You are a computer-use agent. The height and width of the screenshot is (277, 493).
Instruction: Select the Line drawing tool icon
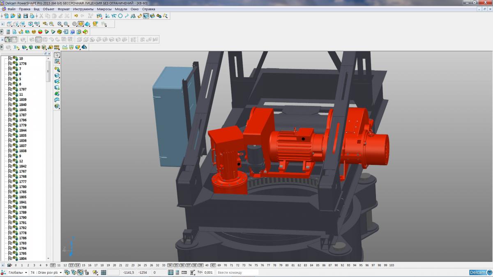114,16
